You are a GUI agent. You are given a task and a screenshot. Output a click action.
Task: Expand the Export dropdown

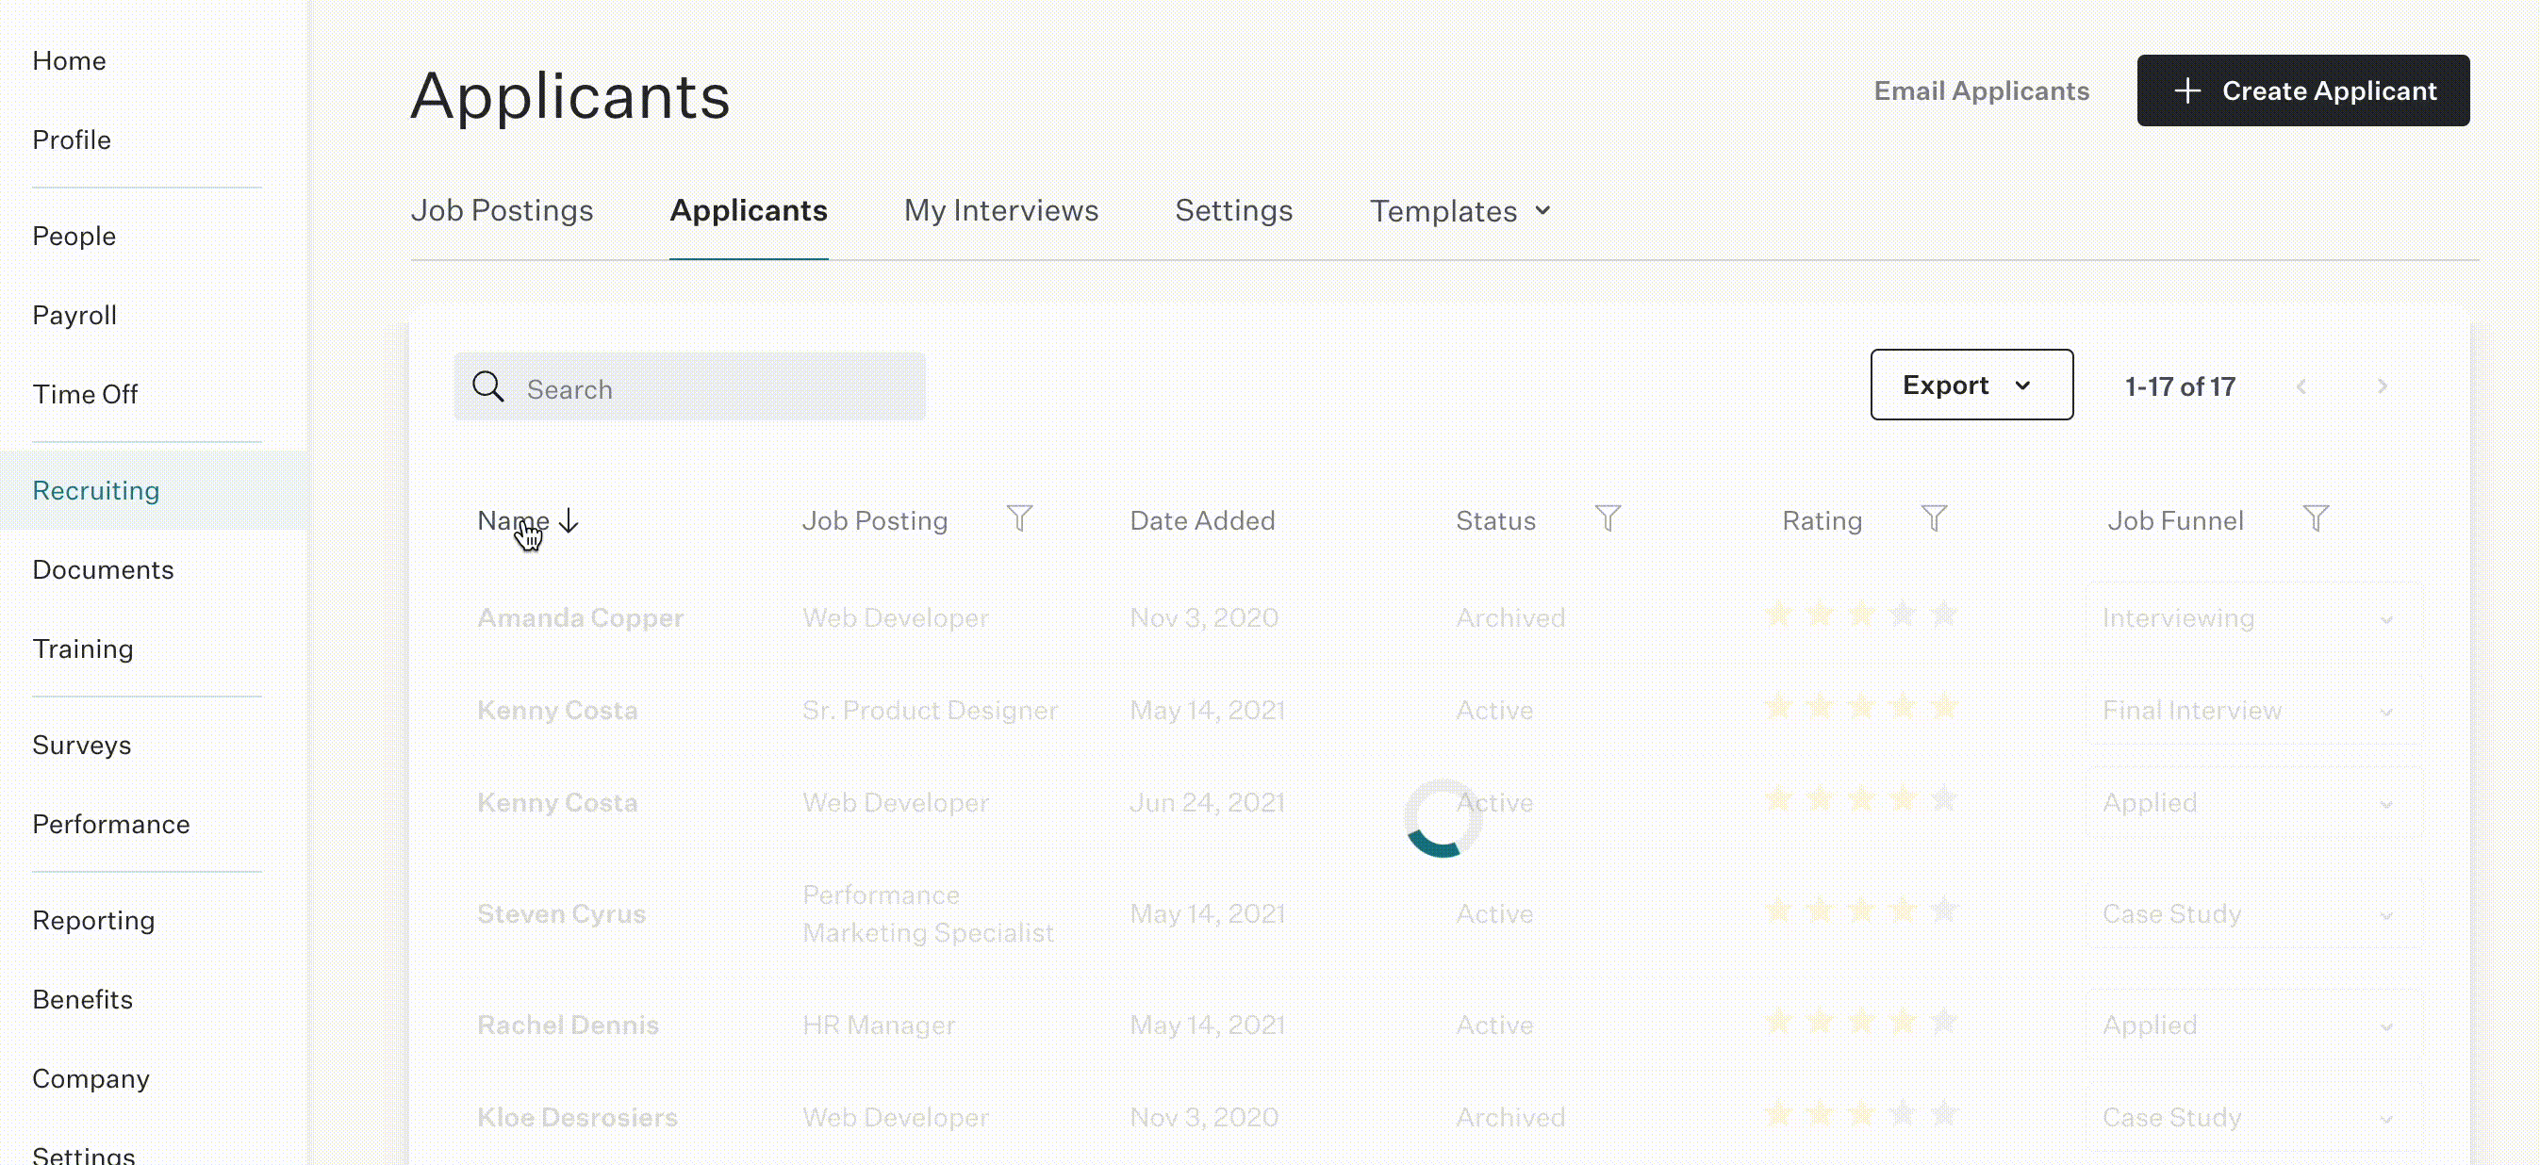coord(1971,385)
